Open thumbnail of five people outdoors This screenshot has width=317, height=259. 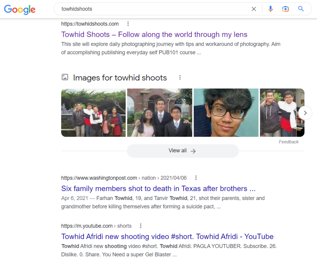pos(93,113)
